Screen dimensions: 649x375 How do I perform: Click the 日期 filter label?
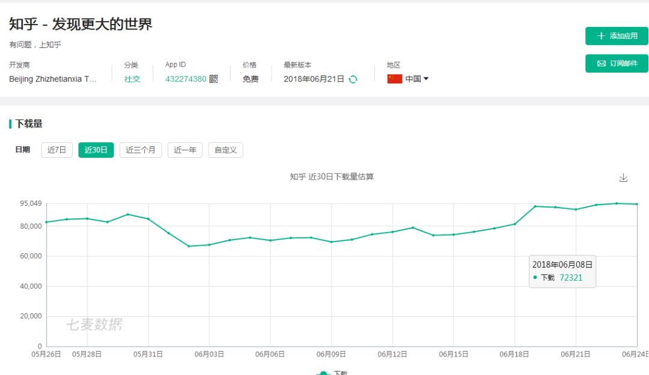pos(23,149)
